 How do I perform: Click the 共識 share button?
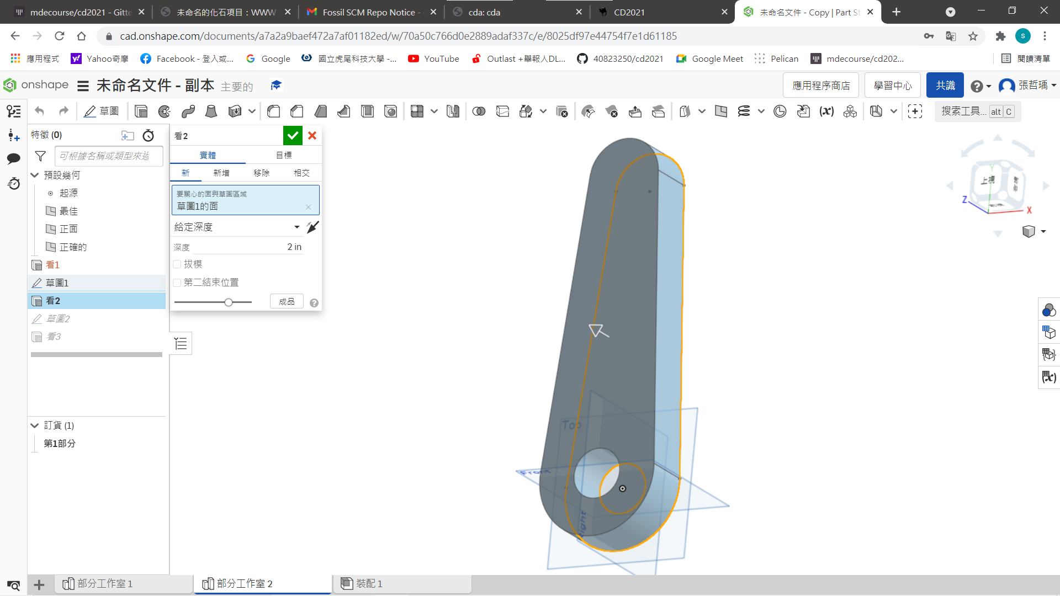click(945, 86)
